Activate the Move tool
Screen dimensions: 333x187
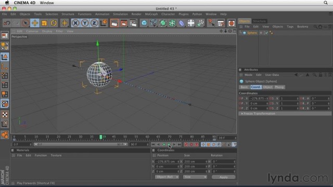[x=35, y=23]
